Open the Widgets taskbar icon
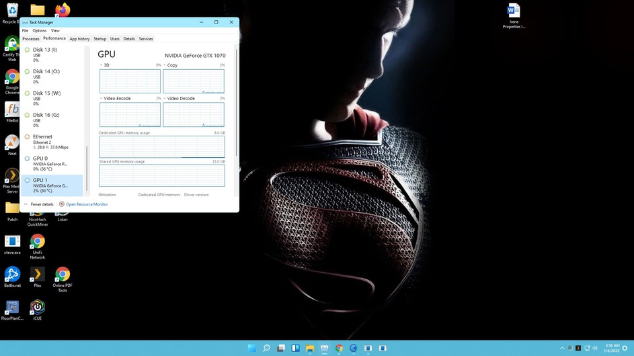The width and height of the screenshot is (634, 356). coord(295,348)
